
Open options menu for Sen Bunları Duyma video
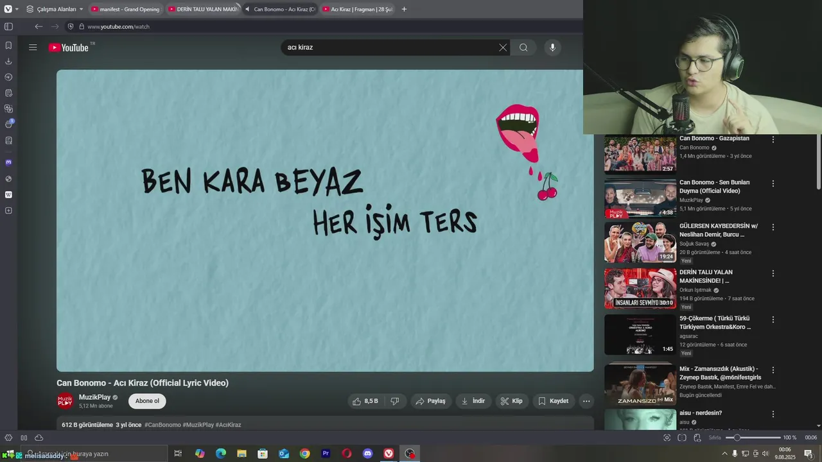click(773, 184)
